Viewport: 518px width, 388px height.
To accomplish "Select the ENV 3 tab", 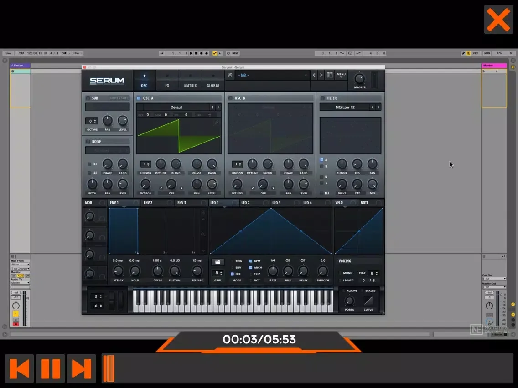I will [x=181, y=203].
